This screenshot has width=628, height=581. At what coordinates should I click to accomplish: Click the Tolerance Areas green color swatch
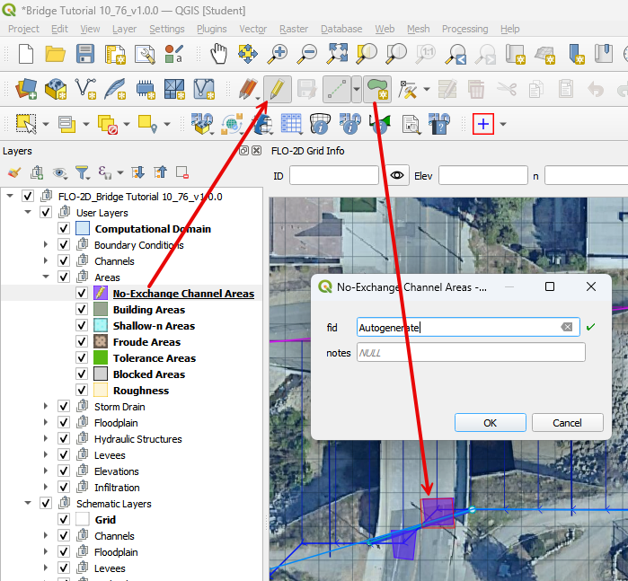(102, 358)
